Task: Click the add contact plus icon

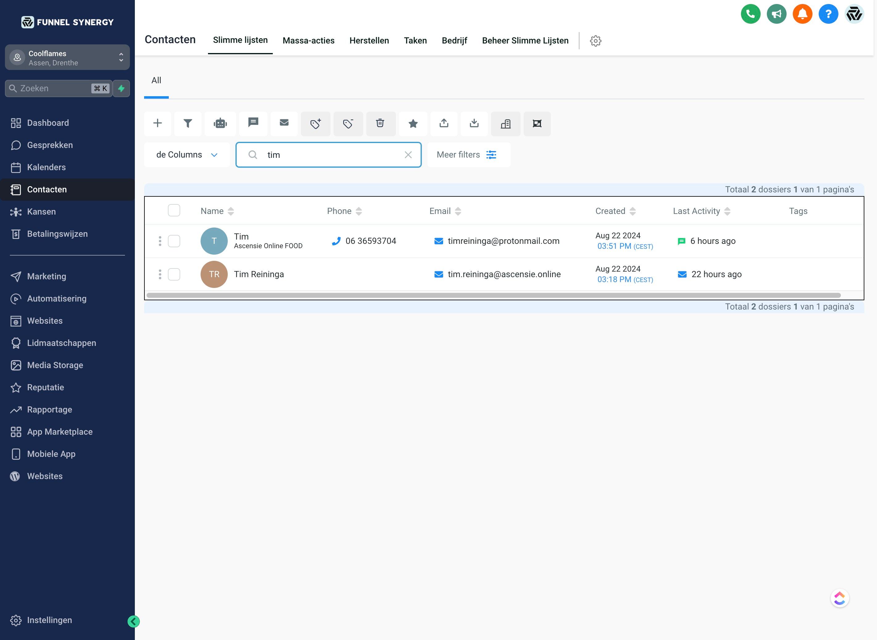Action: click(x=157, y=124)
